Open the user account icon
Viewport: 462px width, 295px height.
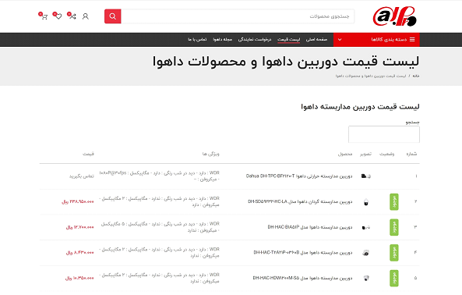pos(86,16)
